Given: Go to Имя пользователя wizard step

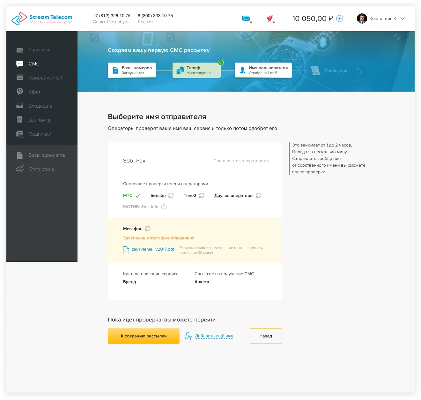Looking at the screenshot, I should [263, 70].
